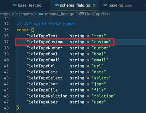This screenshot has width=146, height=113.
Task: Click the Go icon on schema_field.go tab
Action: pyautogui.click(x=56, y=5)
